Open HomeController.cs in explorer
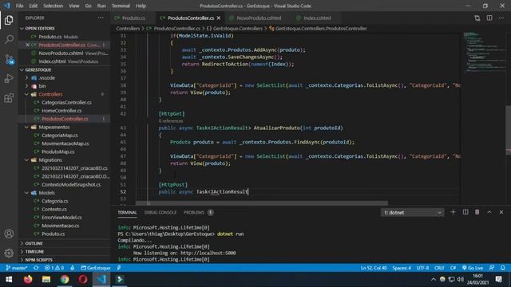This screenshot has width=511, height=287. point(61,111)
